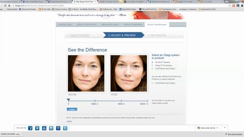Open the 'SpanishDict' bookmark
244x137 pixels.
[x=128, y=9]
